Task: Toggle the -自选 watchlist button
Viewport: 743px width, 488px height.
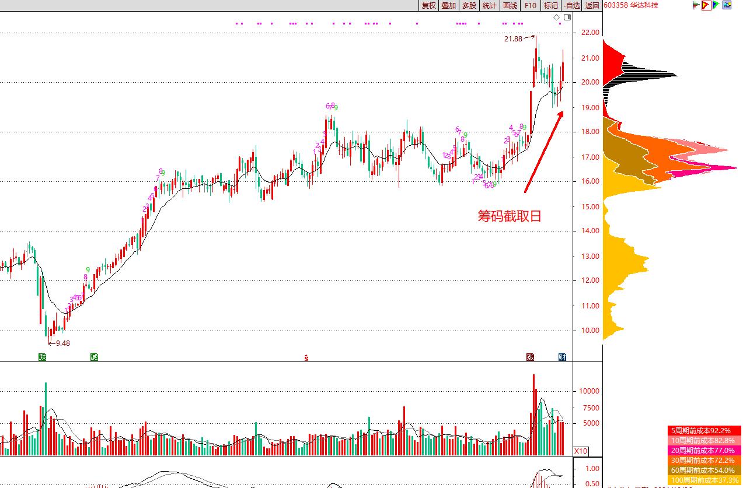Action: (x=572, y=5)
